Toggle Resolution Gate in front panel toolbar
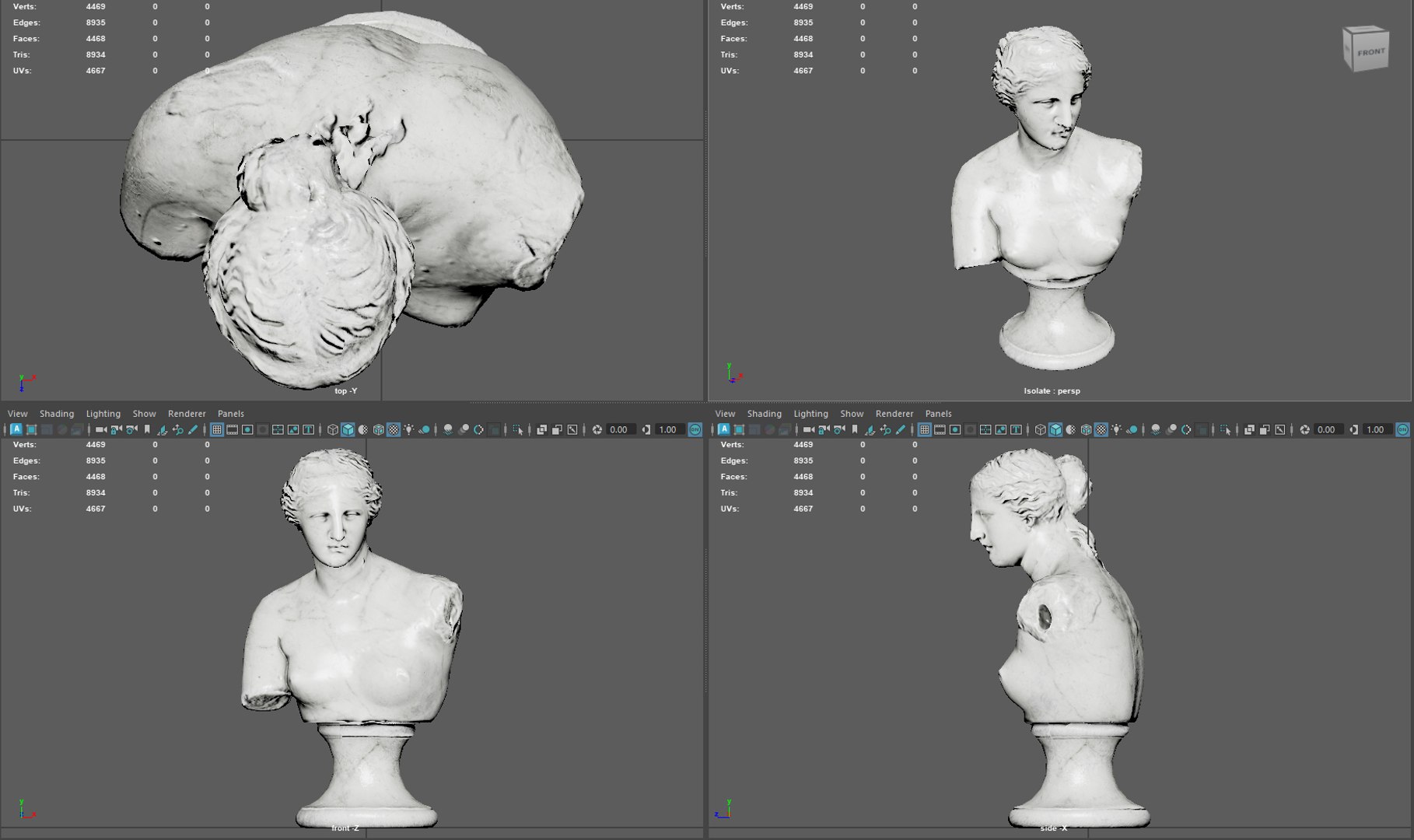 coord(247,429)
